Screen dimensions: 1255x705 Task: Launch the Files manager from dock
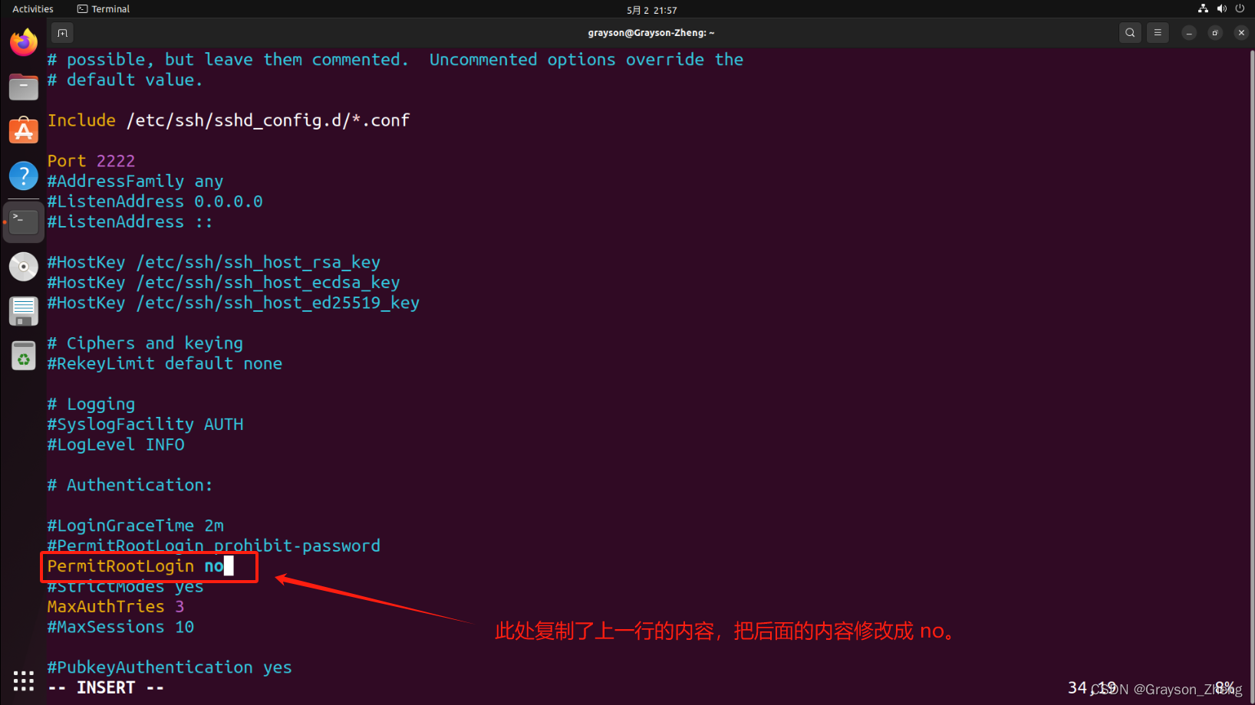[x=24, y=87]
